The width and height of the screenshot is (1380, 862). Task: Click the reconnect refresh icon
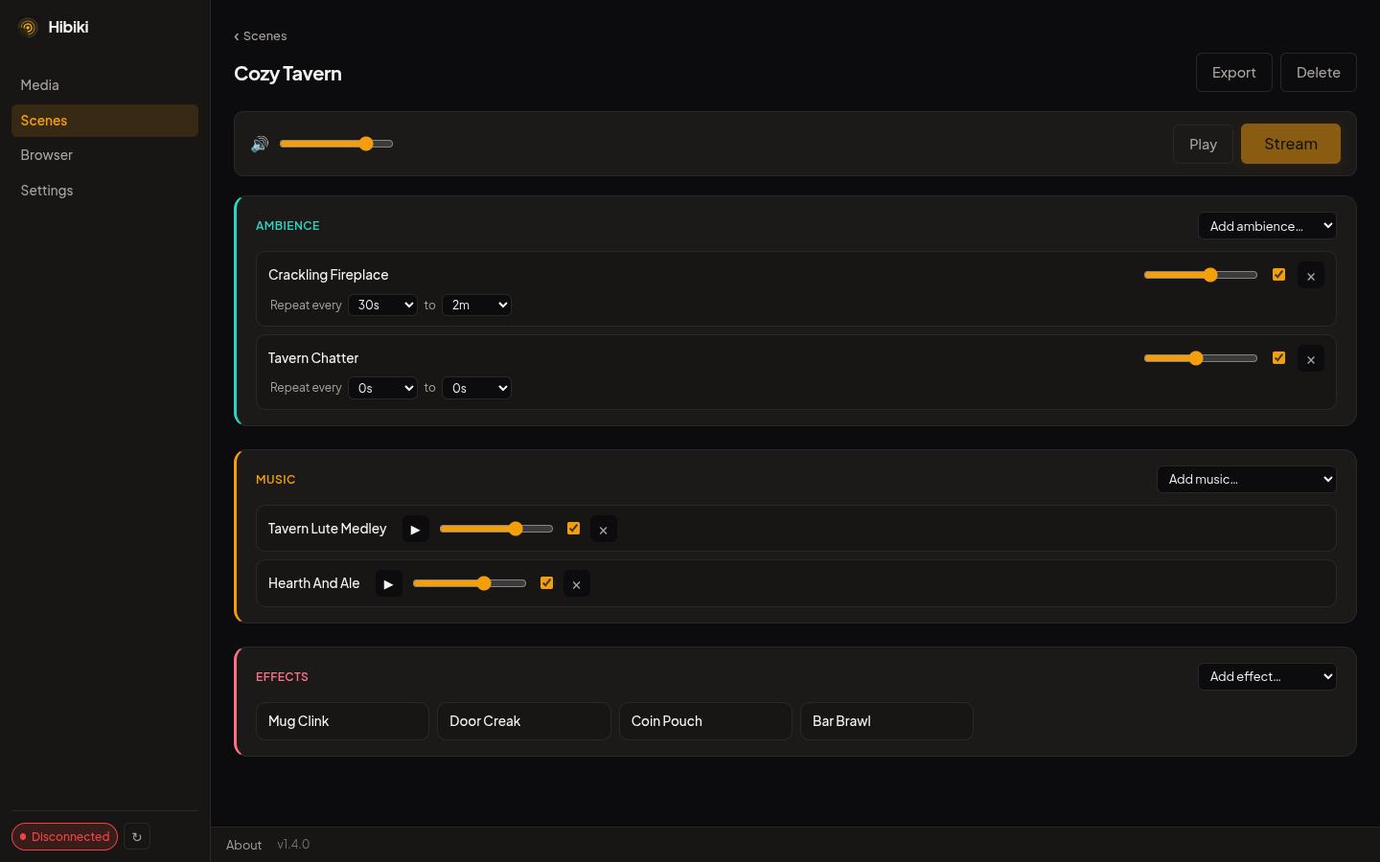[137, 836]
